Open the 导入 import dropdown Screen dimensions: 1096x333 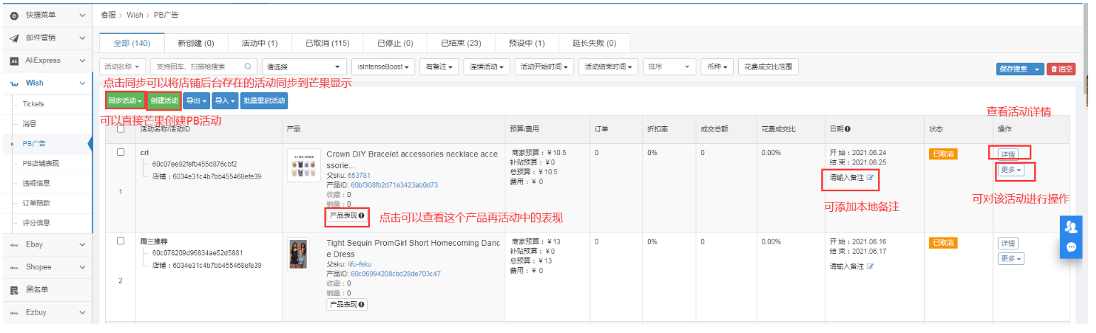click(x=224, y=101)
